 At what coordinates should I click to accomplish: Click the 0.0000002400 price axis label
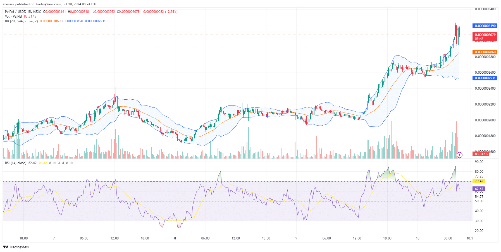click(x=485, y=88)
